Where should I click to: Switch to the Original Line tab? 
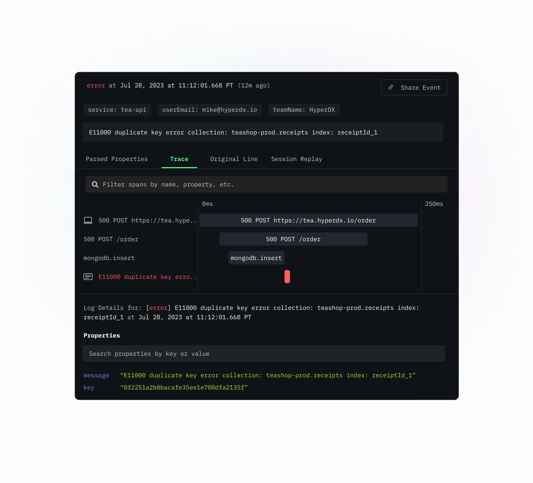[234, 159]
